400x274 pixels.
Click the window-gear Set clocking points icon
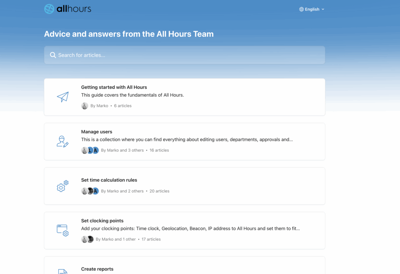(62, 230)
